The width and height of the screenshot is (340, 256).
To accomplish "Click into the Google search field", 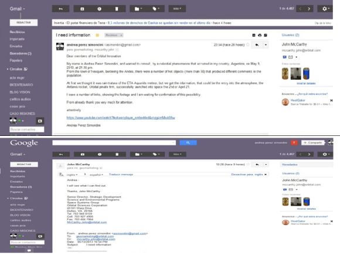I will coord(114,142).
